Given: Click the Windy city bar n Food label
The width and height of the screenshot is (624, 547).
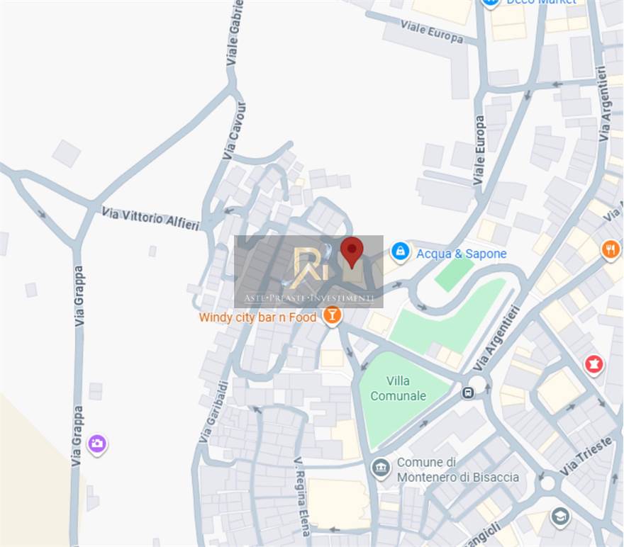Looking at the screenshot, I should [257, 317].
